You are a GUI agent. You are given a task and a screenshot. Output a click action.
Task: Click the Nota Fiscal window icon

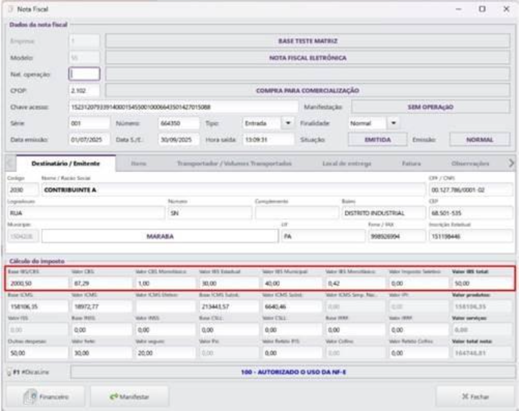point(10,9)
